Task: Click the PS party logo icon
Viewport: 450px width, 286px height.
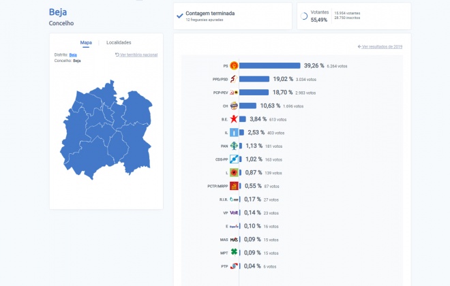Action: pyautogui.click(x=234, y=65)
